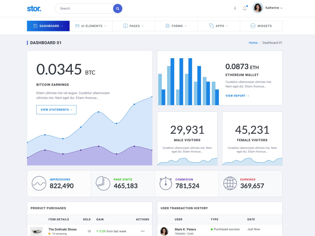This screenshot has width=315, height=236.
Task: Open the WIDGETS menu item
Action: (x=261, y=26)
